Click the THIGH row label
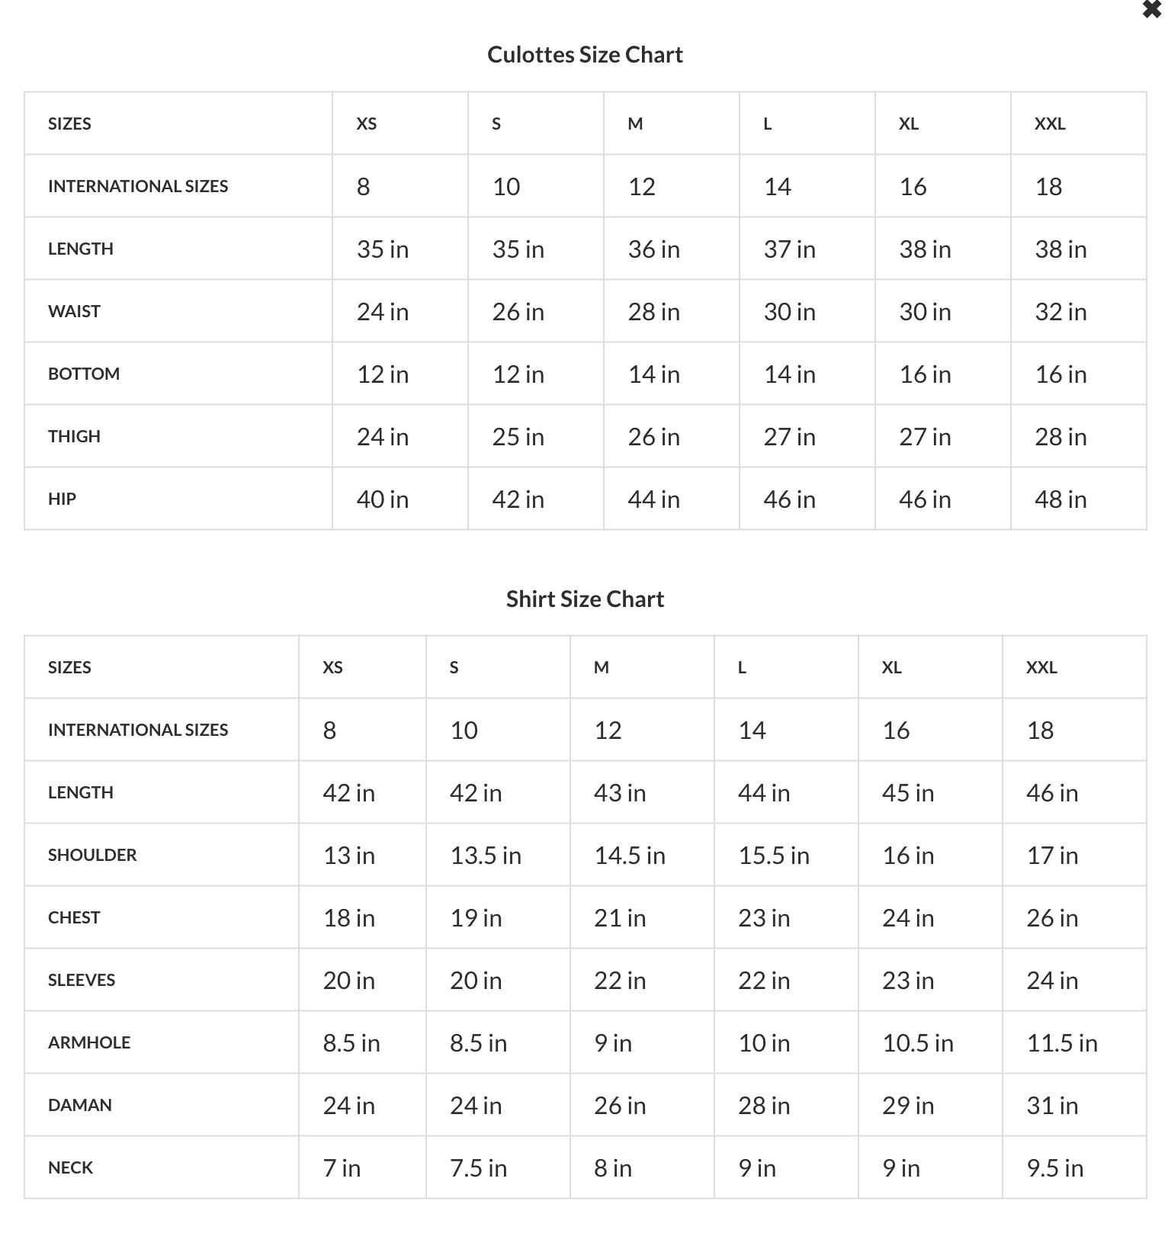This screenshot has height=1246, width=1168. [x=74, y=437]
